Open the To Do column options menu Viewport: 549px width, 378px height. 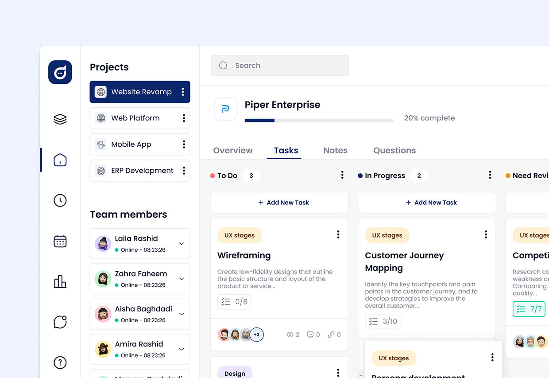pos(342,175)
